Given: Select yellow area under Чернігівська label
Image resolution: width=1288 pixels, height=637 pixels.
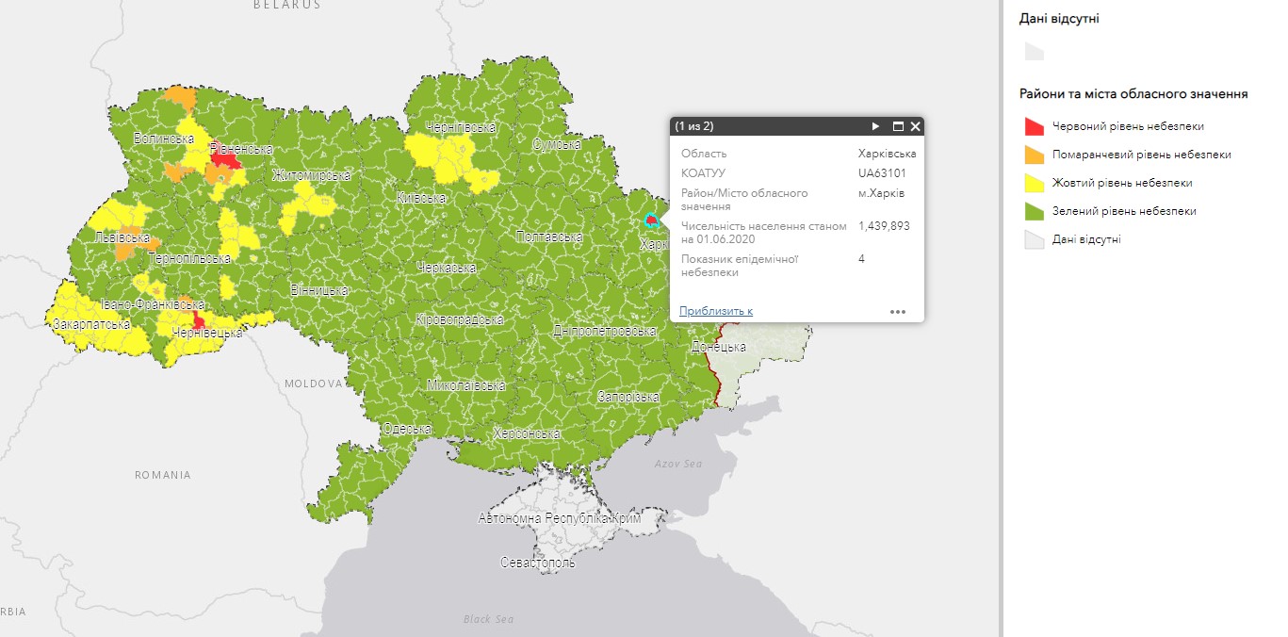Looking at the screenshot, I should point(441,153).
